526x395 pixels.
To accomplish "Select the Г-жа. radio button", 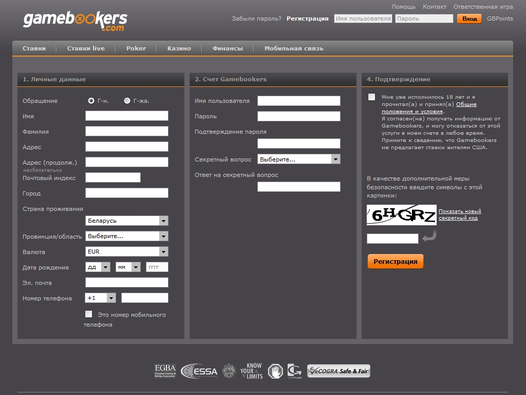I will click(x=127, y=101).
